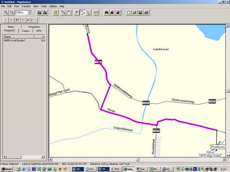Click the map horizontal scrollbar thumb
Viewport: 230px width, 172px height.
[x=138, y=159]
